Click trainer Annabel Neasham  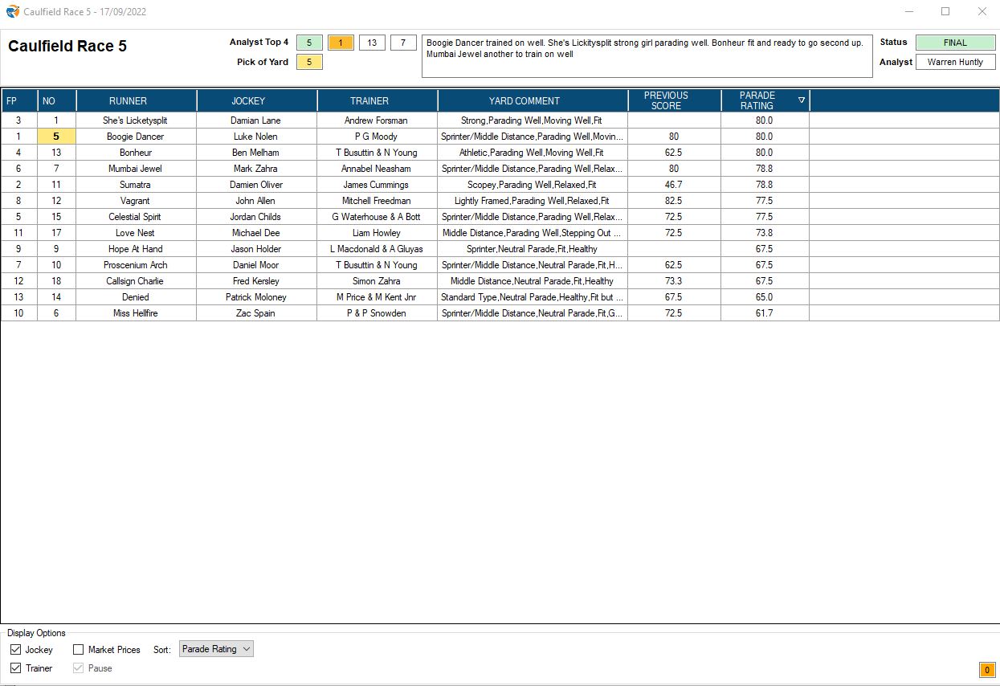coord(377,169)
